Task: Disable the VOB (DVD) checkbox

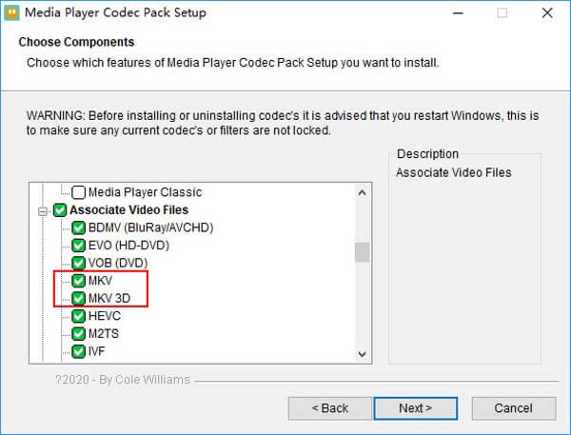Action: point(79,263)
